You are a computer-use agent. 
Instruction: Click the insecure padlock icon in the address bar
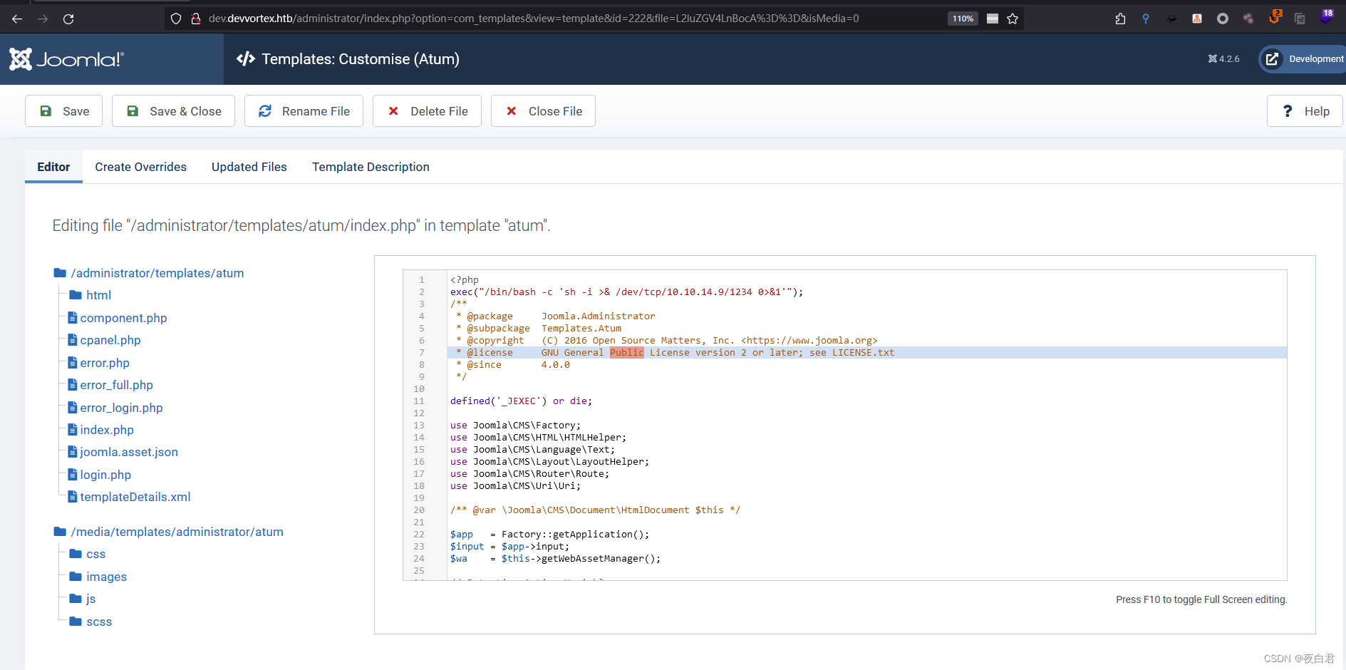(195, 19)
